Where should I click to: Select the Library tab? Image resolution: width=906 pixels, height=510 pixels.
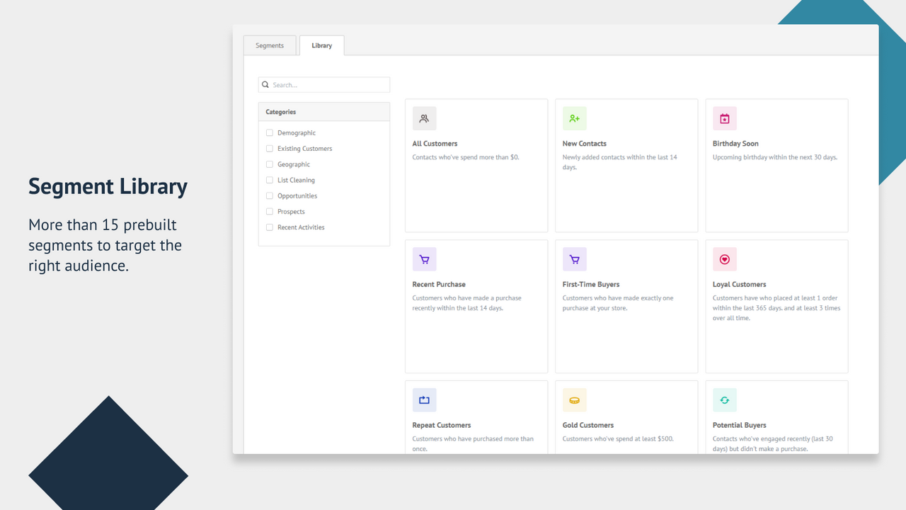(321, 45)
